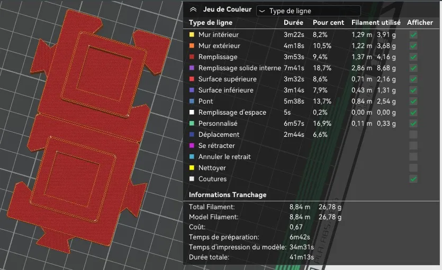The height and width of the screenshot is (270, 442).
Task: Enable Nettoyer display checkbox
Action: coord(413,168)
